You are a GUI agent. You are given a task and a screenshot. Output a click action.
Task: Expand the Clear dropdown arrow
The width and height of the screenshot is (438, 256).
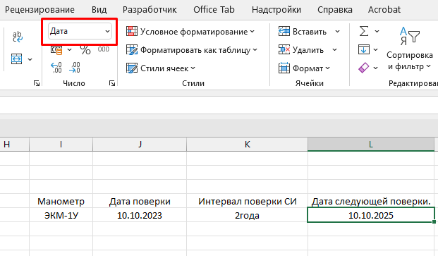[x=375, y=68]
